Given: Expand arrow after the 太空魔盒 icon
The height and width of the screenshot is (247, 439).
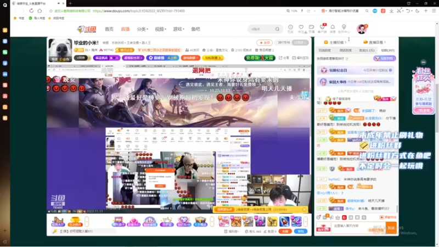Looking at the screenshot, I should 212,222.
